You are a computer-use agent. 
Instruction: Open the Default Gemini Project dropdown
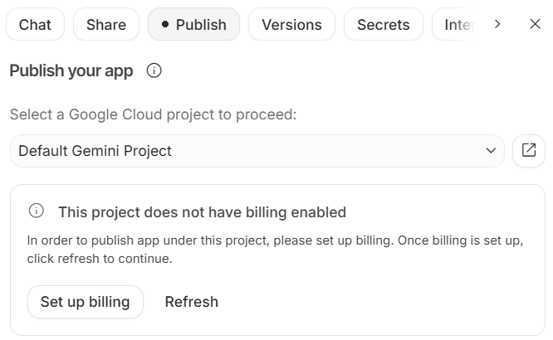click(249, 151)
